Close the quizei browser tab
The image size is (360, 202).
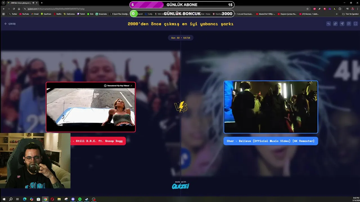37,3
